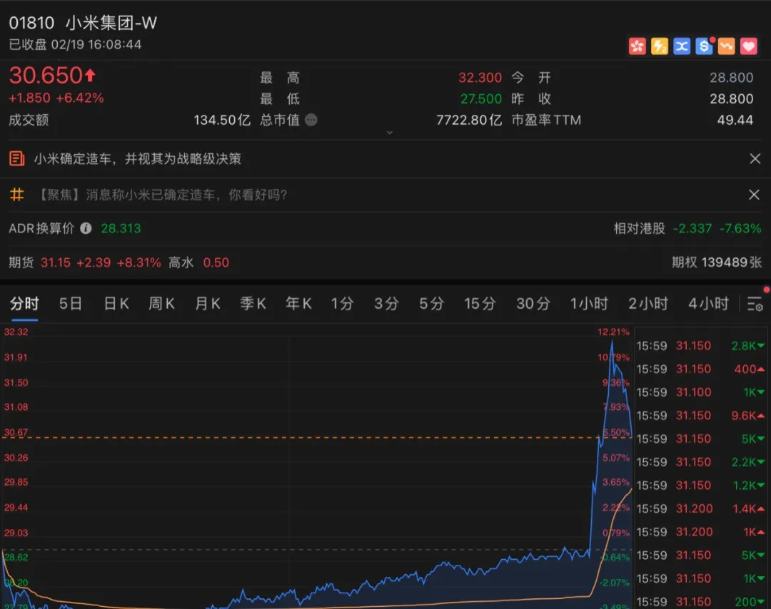Open the 期货 31.15 futures quote

(x=85, y=262)
